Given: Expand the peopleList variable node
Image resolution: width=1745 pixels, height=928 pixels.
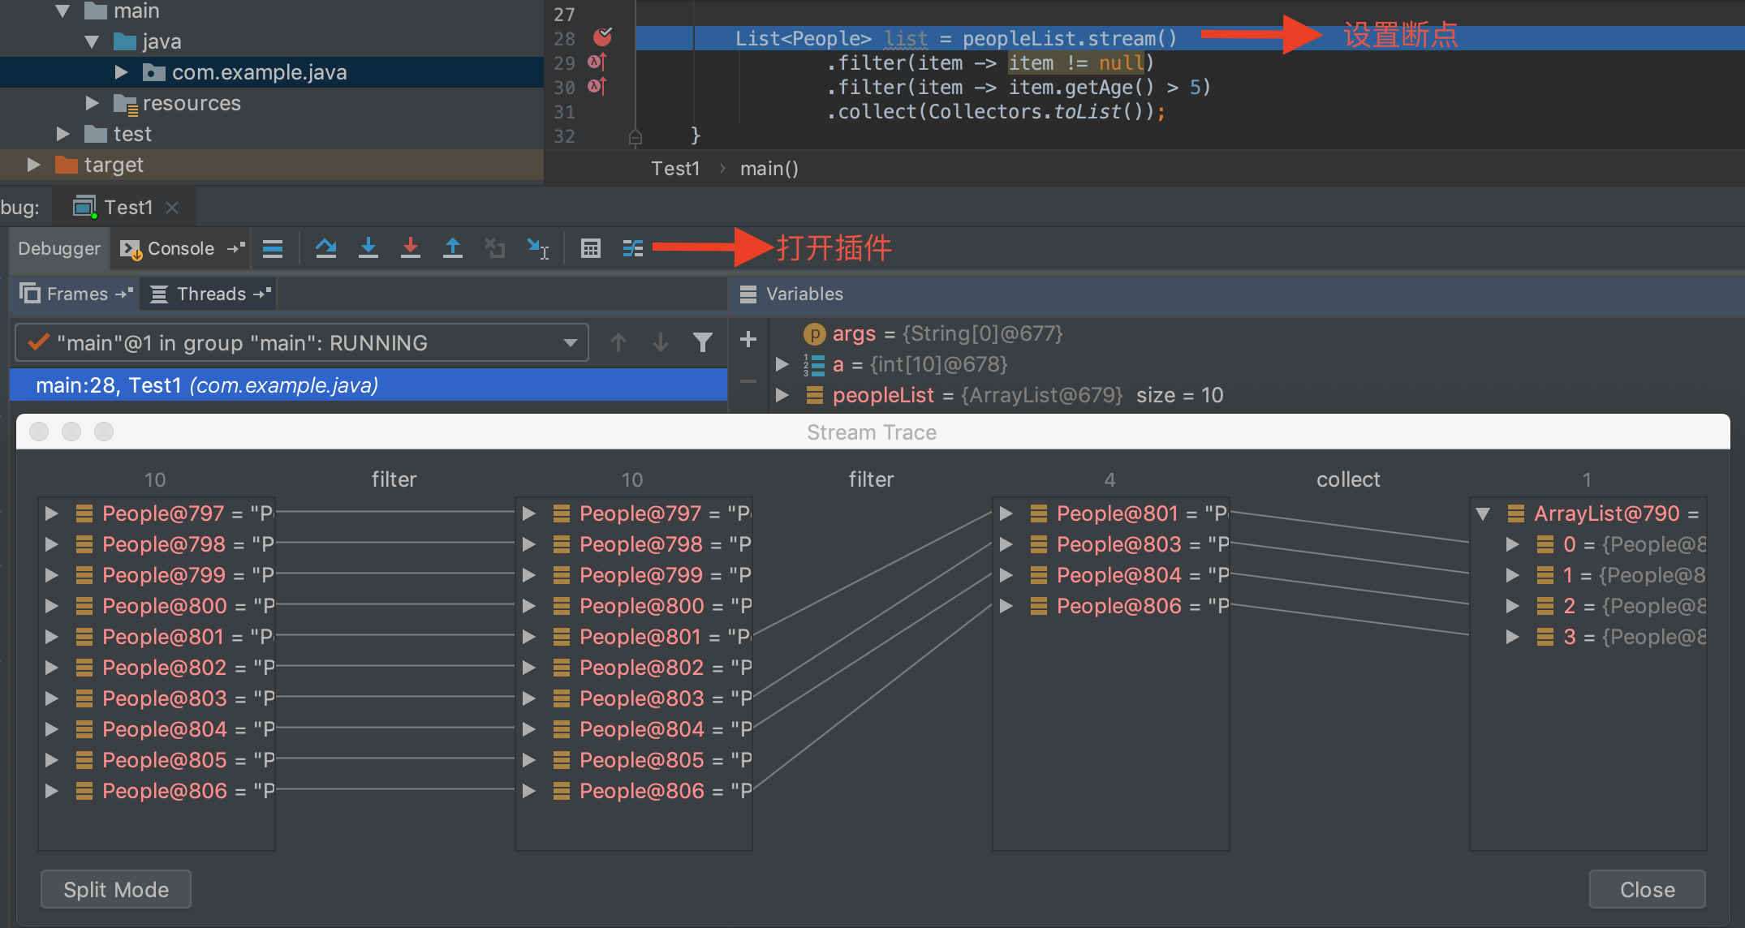Looking at the screenshot, I should point(782,395).
